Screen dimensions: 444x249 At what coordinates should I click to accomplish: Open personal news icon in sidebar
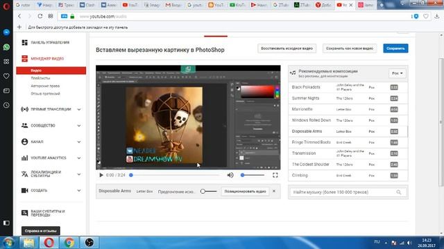[6, 91]
